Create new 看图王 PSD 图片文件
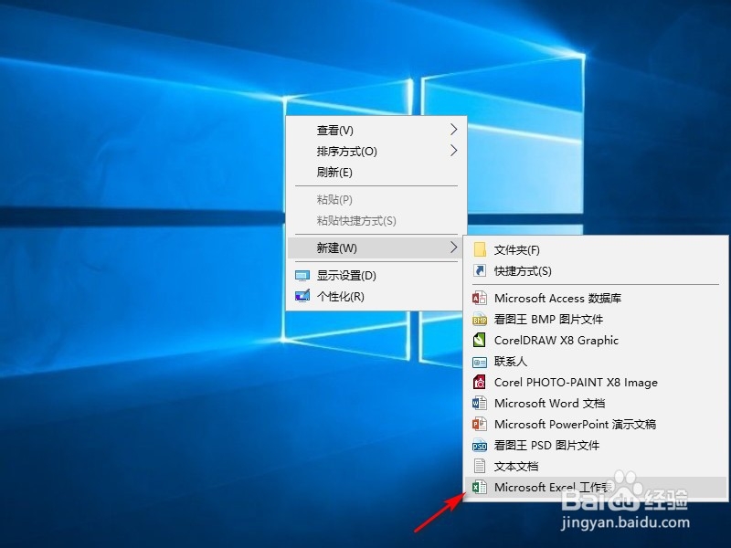The width and height of the screenshot is (731, 548). pos(596,445)
